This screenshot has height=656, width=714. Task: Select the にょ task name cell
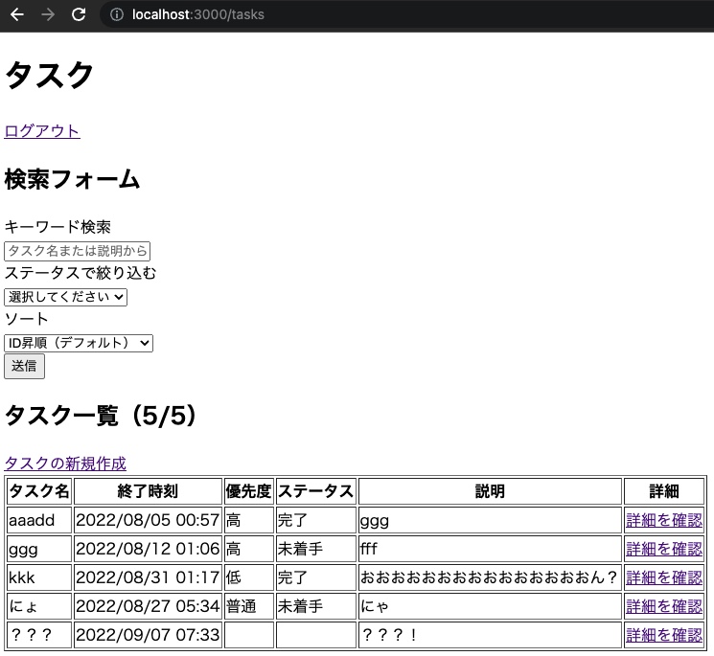click(39, 606)
